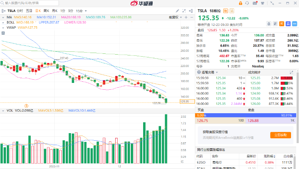Click MA10:152.31 legend value
The width and height of the screenshot is (299, 169).
[x=46, y=17]
